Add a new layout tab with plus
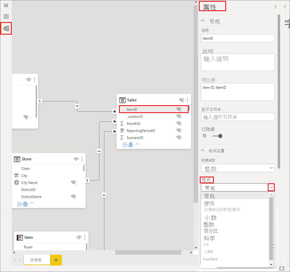 tap(56, 260)
